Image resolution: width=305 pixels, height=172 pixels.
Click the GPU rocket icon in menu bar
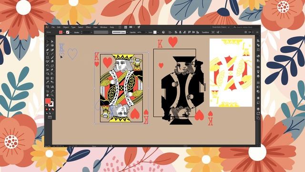click(x=139, y=27)
